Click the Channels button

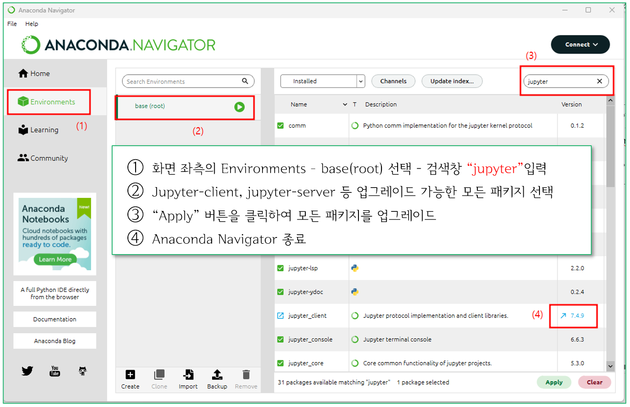(393, 81)
